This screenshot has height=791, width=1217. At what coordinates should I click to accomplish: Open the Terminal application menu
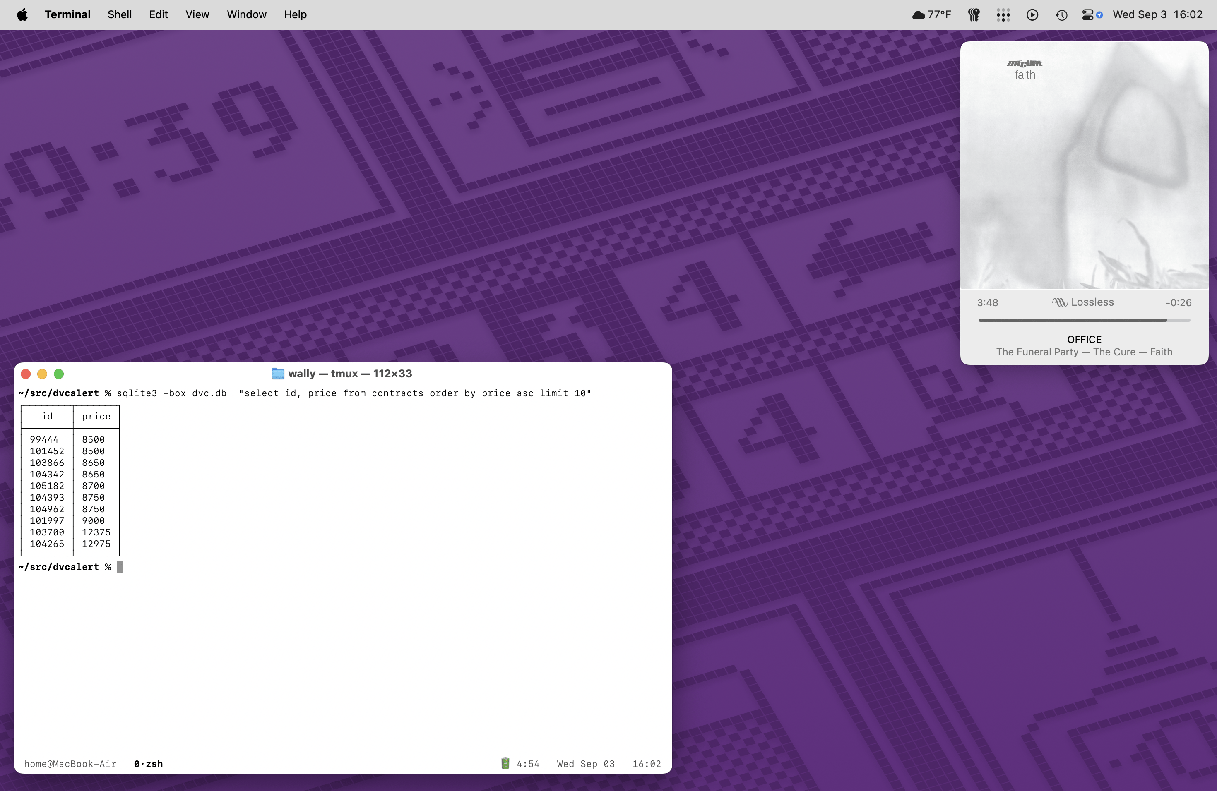(67, 14)
